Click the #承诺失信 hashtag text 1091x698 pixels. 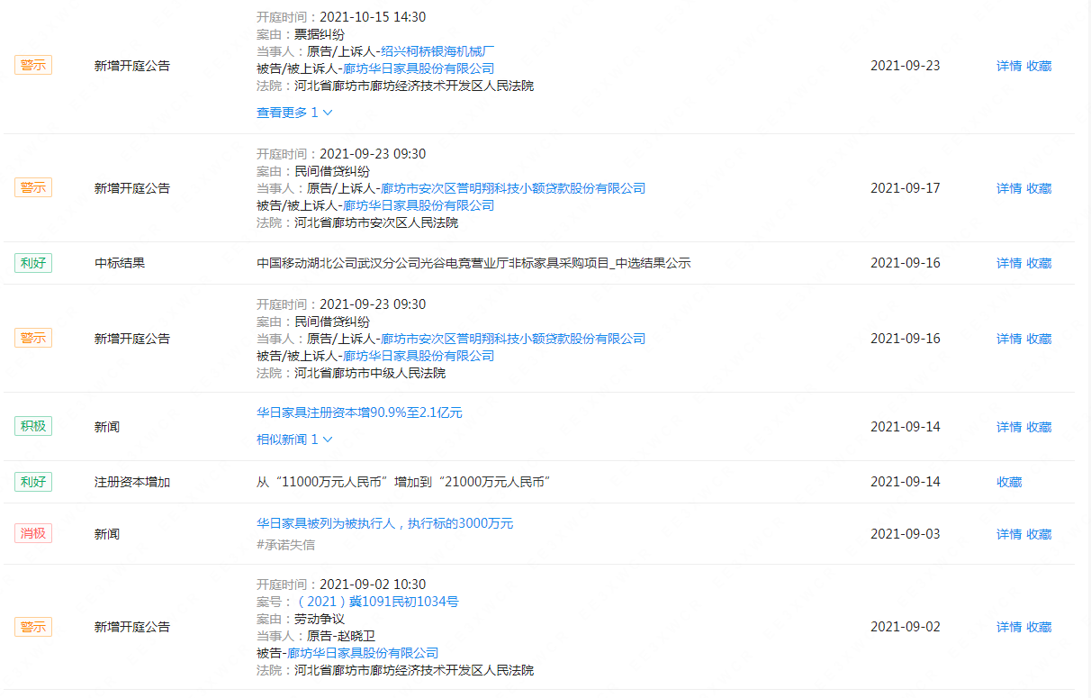click(285, 545)
